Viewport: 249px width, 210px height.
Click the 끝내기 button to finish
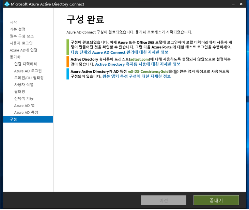tap(216, 200)
